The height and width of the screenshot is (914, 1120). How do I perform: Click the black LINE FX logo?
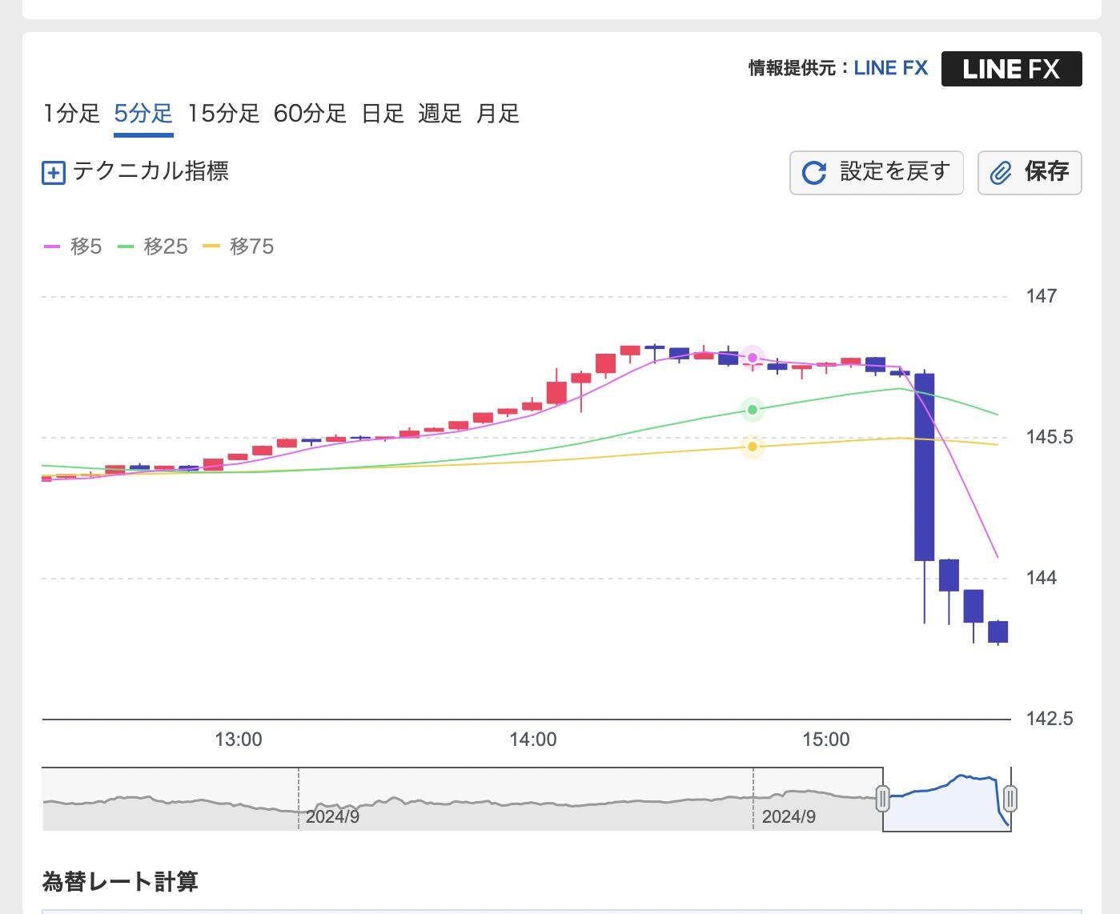point(1012,69)
